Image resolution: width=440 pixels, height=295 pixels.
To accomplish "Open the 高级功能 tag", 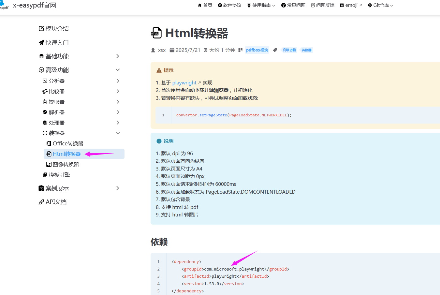I will tap(289, 50).
